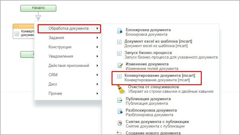The height and width of the screenshot is (135, 240).
Task: Click description Запуск бизнес-процесса для указанного документа
Action: pyautogui.click(x=171, y=57)
